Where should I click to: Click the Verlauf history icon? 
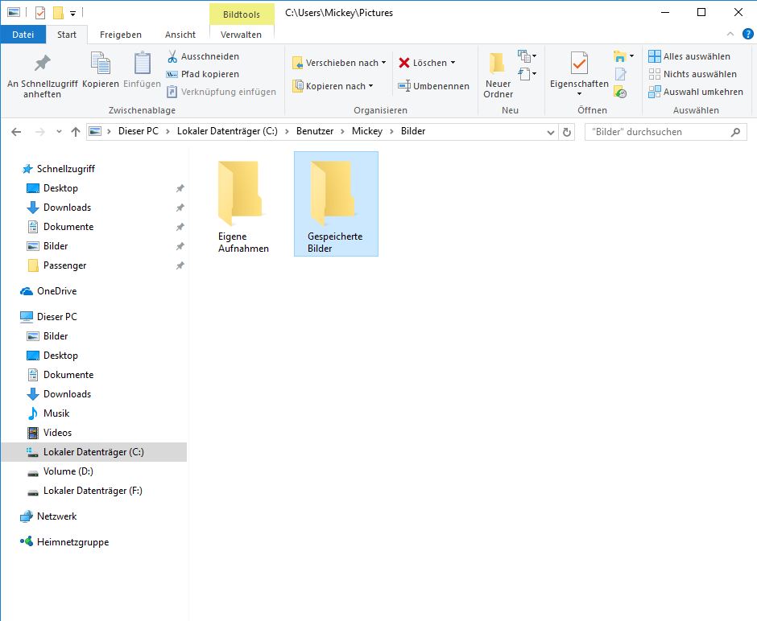tap(620, 92)
